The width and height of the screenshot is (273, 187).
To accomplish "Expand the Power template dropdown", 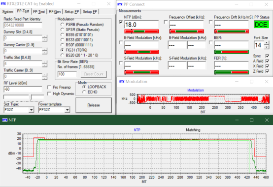I will coord(67,110).
